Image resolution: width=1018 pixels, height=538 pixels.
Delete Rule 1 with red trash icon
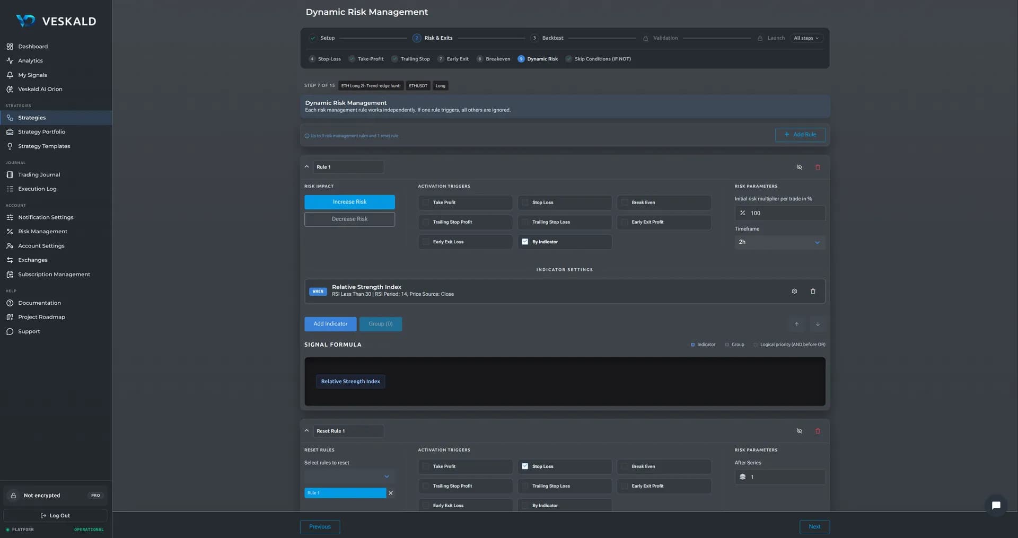[818, 167]
